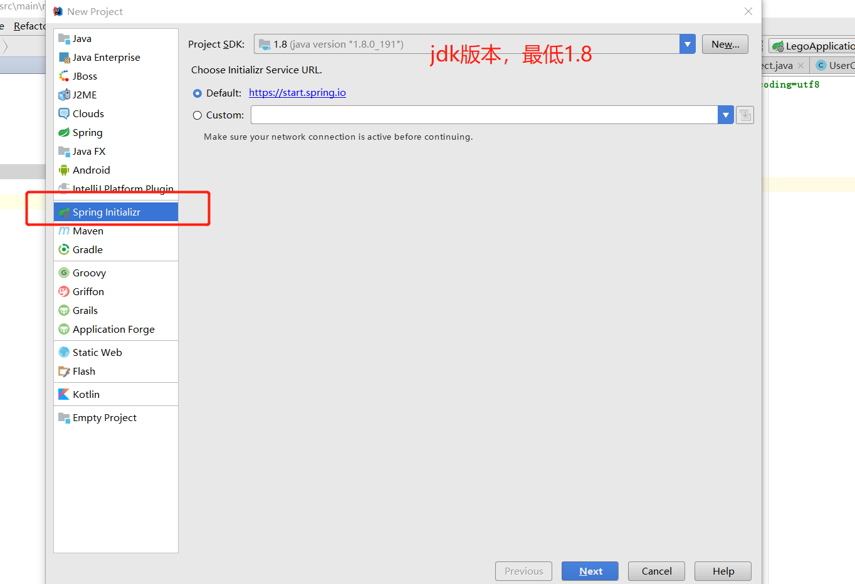
Task: Select Griffon in the project list
Action: (88, 292)
